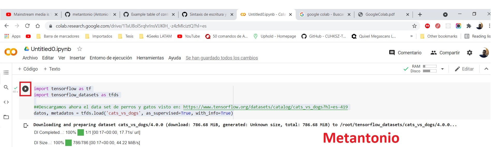This screenshot has width=491, height=147.
Task: Open the Archivo menu
Action: click(x=30, y=58)
